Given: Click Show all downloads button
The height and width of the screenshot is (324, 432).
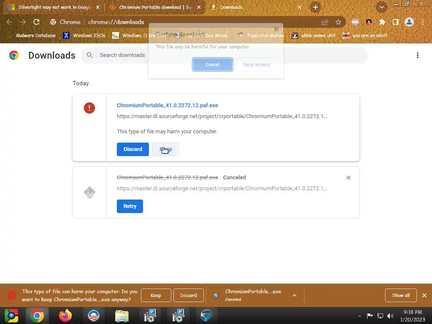Looking at the screenshot, I should pos(401,295).
